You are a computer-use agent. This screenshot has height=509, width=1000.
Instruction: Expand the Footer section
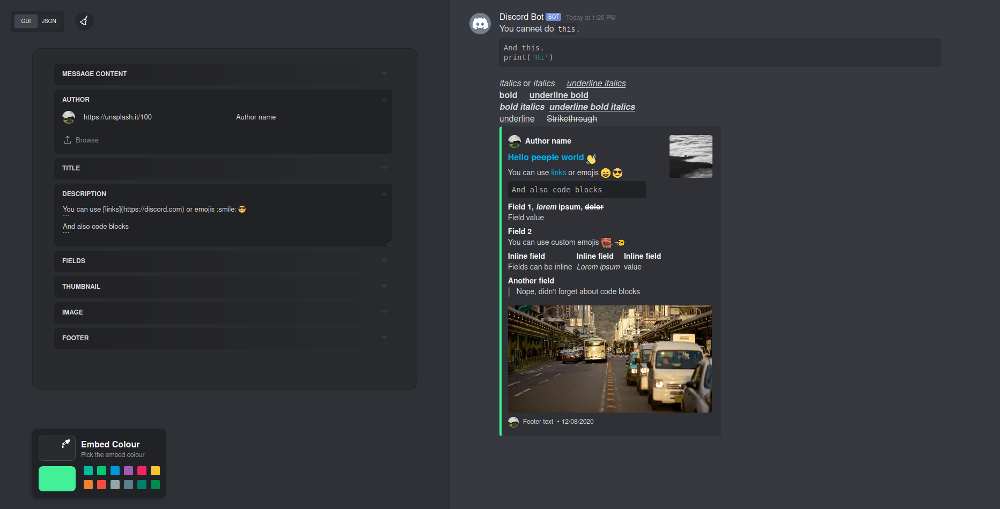tap(223, 338)
